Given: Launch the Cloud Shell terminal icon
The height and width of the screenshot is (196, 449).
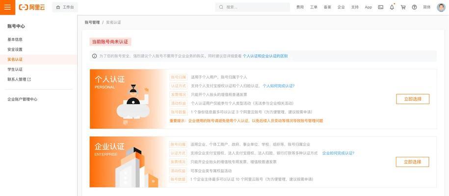Looking at the screenshot, I should pos(381,7).
